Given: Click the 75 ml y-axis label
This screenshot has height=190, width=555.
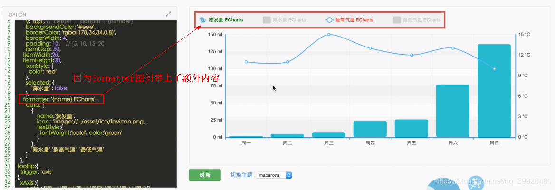Looking at the screenshot, I should (x=216, y=85).
